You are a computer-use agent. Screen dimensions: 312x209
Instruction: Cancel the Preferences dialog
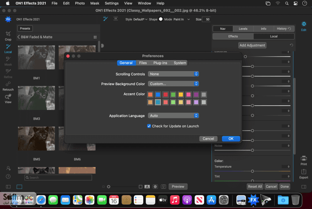[208, 139]
